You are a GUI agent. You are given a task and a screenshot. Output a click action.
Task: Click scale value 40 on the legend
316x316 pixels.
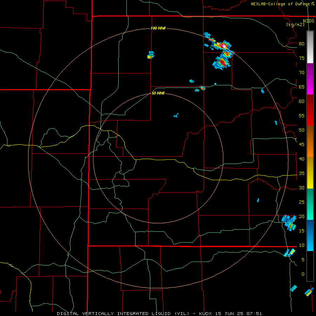[302, 159]
